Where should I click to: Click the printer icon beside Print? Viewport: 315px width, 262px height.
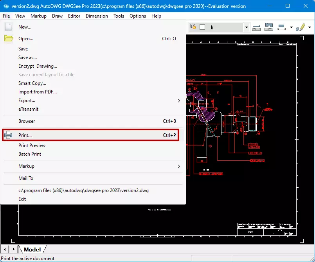(x=8, y=135)
